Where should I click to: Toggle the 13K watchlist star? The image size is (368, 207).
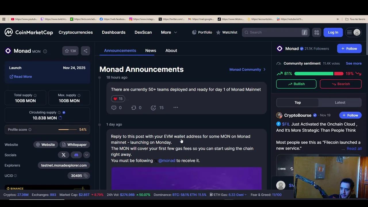[70, 51]
